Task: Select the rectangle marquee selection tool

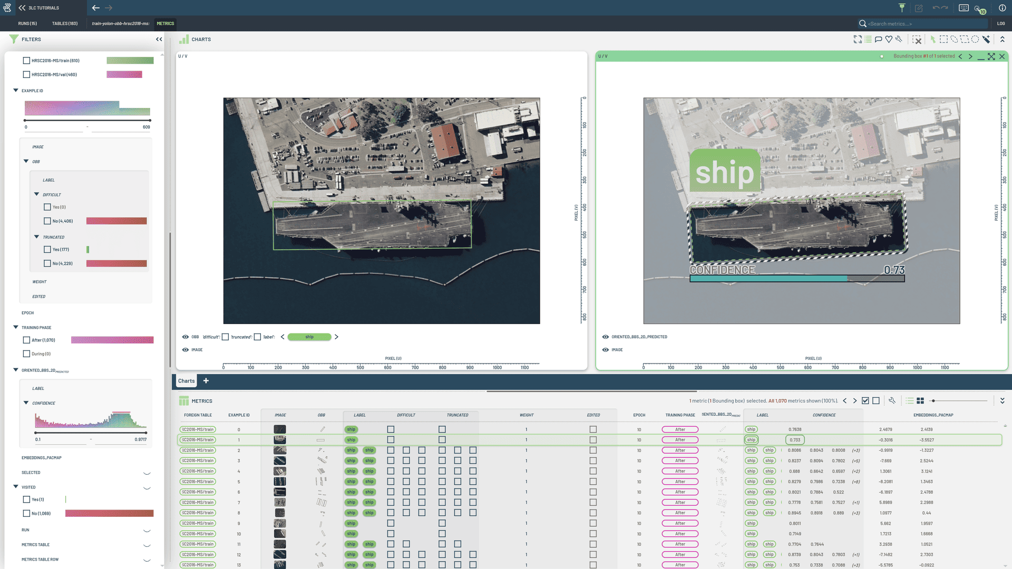Action: point(943,40)
